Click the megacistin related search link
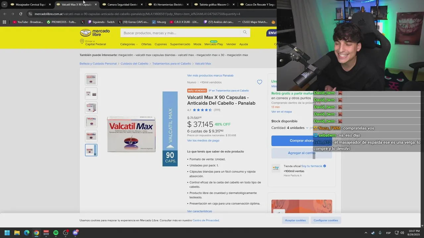This screenshot has height=238, width=424. (x=126, y=55)
